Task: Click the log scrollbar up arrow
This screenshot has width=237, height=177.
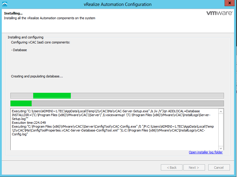Action: click(x=221, y=112)
